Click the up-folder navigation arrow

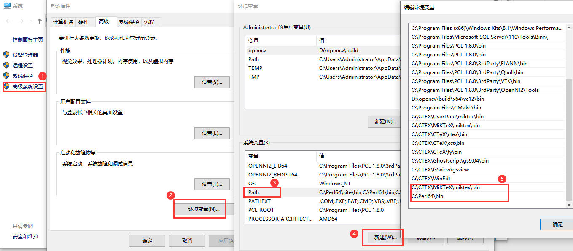(39, 20)
